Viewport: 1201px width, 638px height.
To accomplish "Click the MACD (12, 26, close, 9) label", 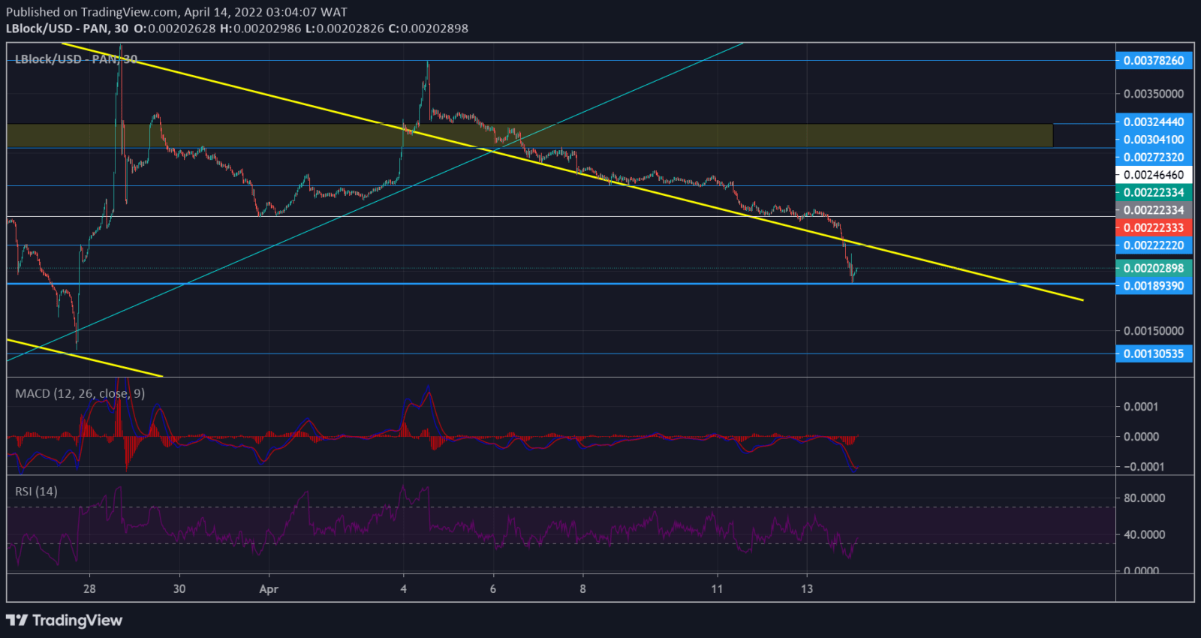I will [x=80, y=393].
